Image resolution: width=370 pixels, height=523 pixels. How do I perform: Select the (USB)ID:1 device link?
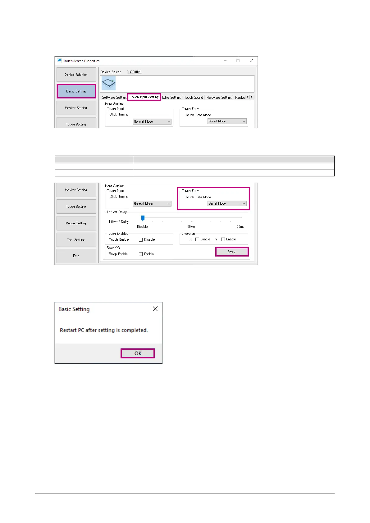coord(134,72)
